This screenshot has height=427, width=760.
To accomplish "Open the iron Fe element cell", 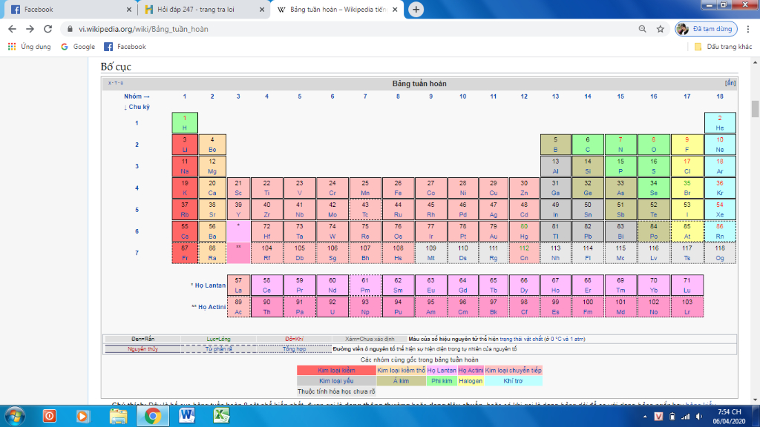I will pyautogui.click(x=398, y=188).
